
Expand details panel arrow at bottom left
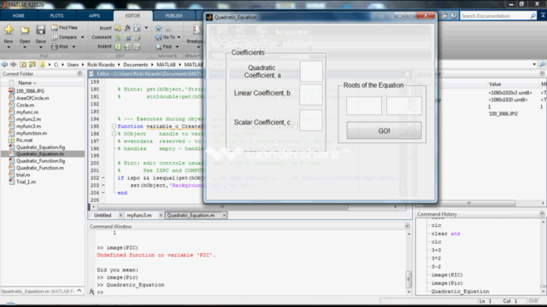tap(79, 291)
